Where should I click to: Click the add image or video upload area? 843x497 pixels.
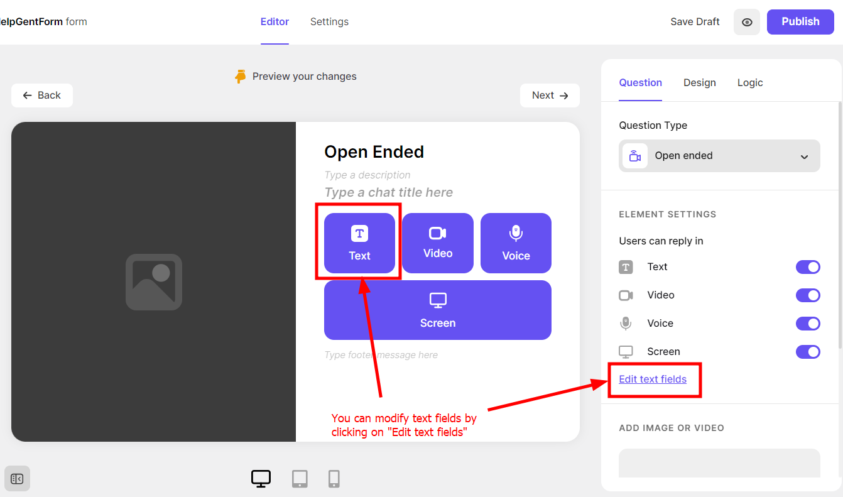(719, 463)
